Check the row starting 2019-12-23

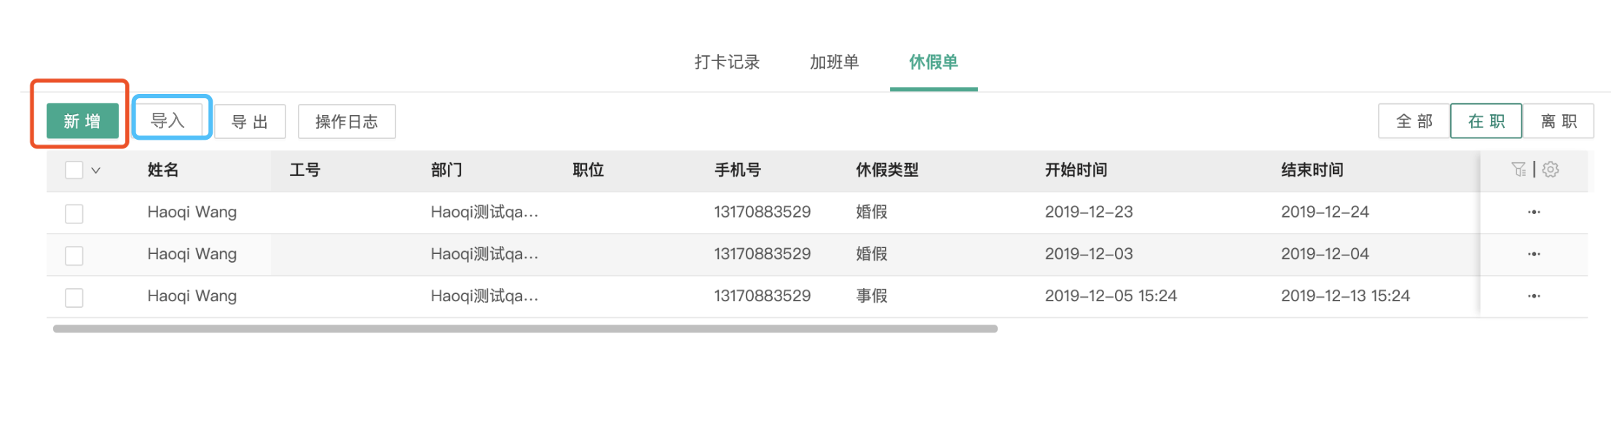tap(74, 214)
